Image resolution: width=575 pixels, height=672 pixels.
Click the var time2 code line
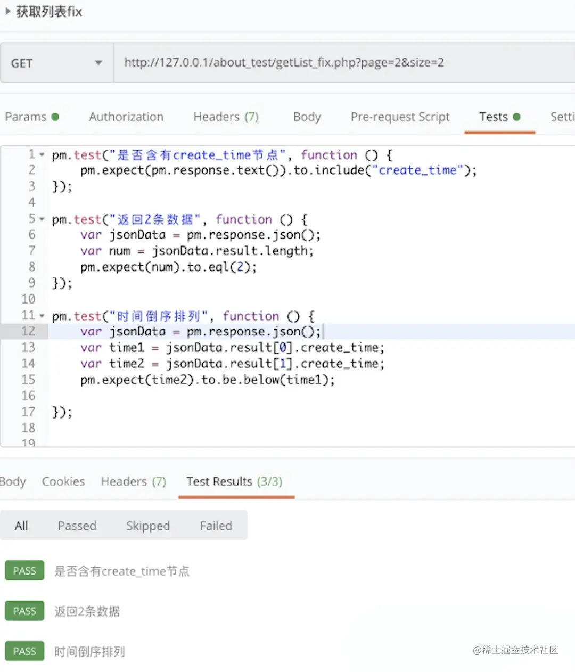[232, 364]
